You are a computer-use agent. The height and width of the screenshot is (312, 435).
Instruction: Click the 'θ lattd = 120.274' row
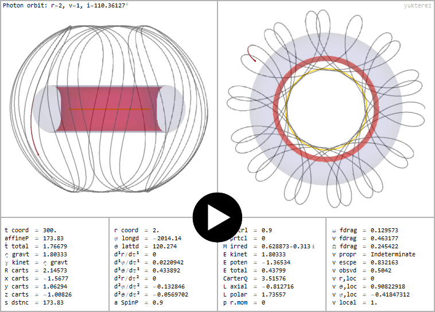click(146, 246)
